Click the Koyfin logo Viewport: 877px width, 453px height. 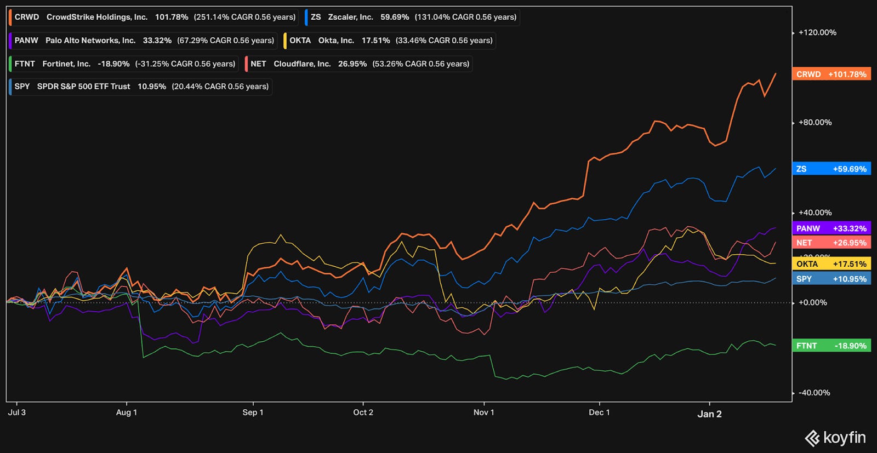(835, 438)
